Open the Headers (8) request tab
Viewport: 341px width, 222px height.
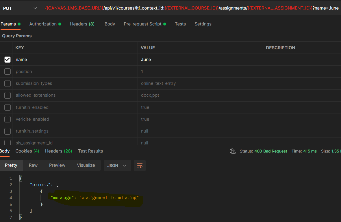[82, 24]
